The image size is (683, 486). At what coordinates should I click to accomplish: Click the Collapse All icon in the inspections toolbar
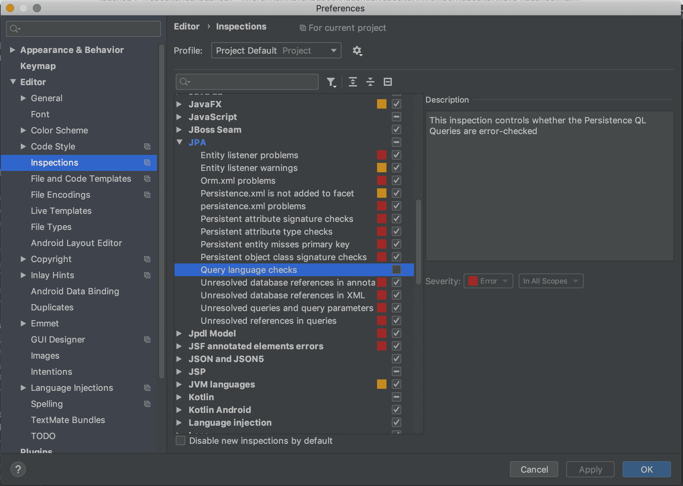tap(370, 82)
